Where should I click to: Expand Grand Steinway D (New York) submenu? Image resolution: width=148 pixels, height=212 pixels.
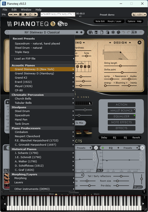(x=42, y=69)
